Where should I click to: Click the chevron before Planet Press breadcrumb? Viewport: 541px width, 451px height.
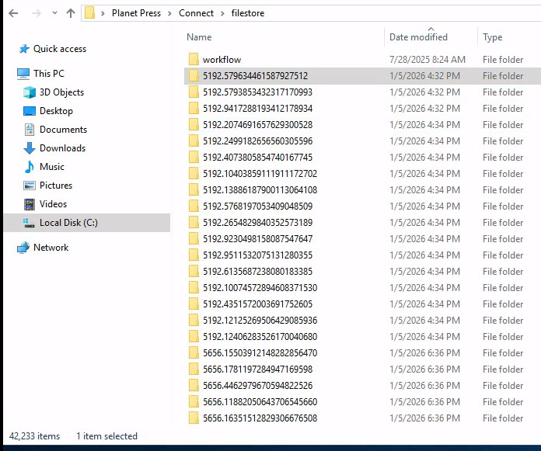click(104, 13)
